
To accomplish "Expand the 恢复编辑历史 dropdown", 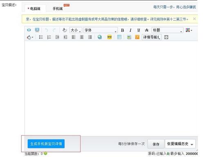I will coord(180,144).
